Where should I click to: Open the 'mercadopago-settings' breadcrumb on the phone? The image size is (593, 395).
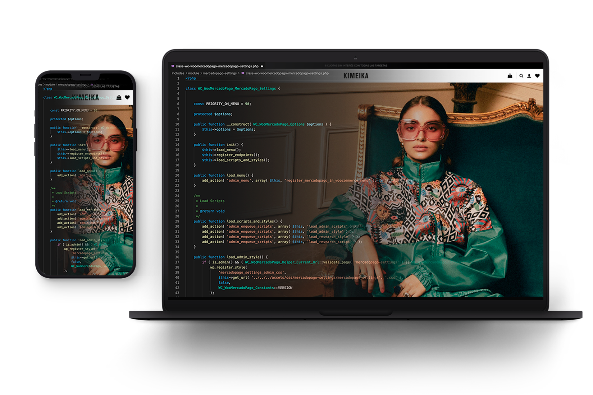pos(72,85)
